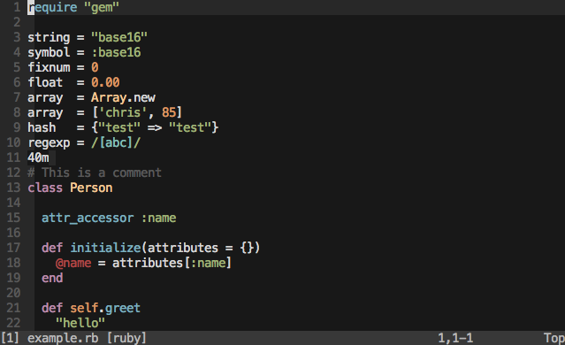565x345 pixels.
Task: Click the end keyword on line 19
Action: point(52,278)
